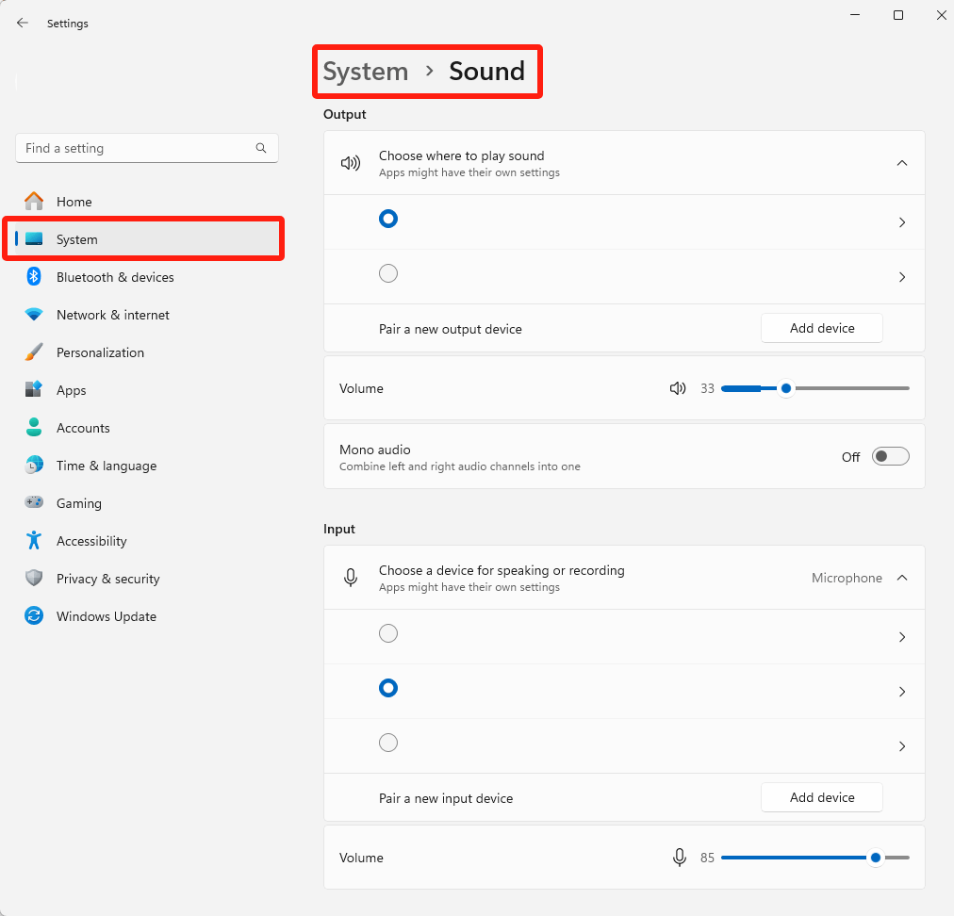This screenshot has width=954, height=916.
Task: Select the first output device radio button
Action: 388,219
